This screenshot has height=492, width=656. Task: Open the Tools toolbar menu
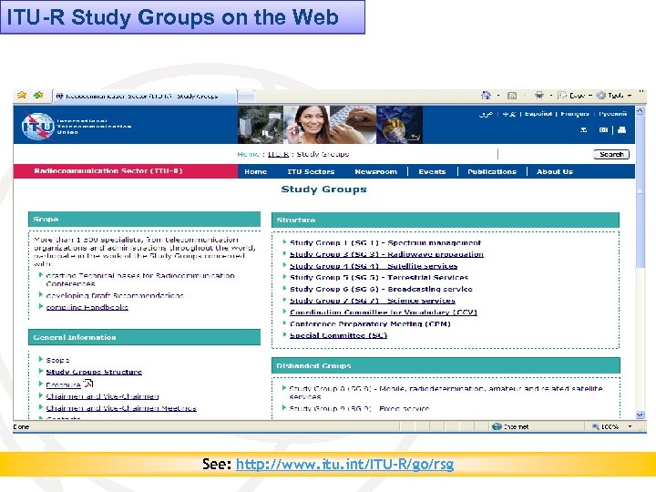pos(614,96)
